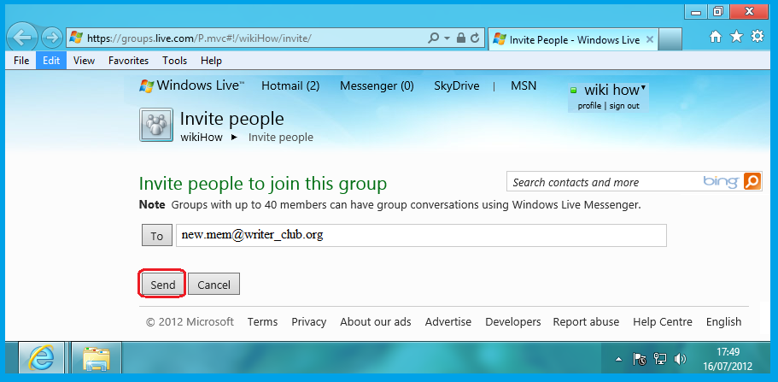The image size is (778, 382).
Task: Open the Help Centre link
Action: point(663,322)
